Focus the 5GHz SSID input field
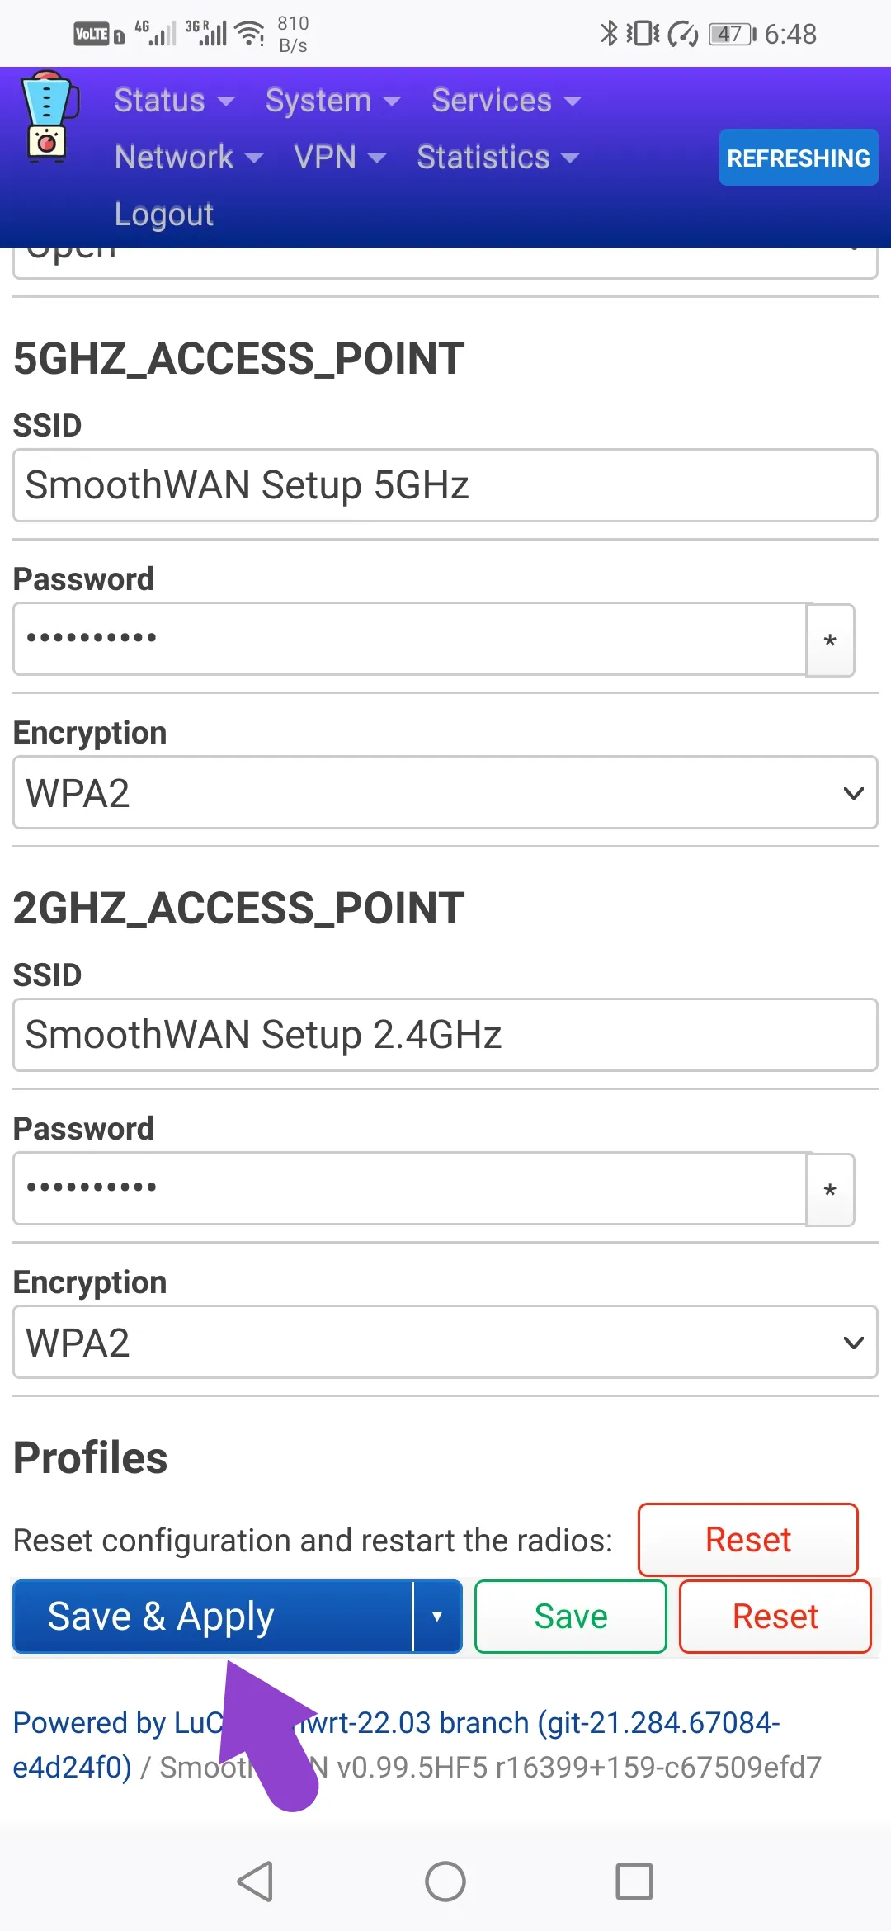The height and width of the screenshot is (1931, 891). [x=445, y=485]
